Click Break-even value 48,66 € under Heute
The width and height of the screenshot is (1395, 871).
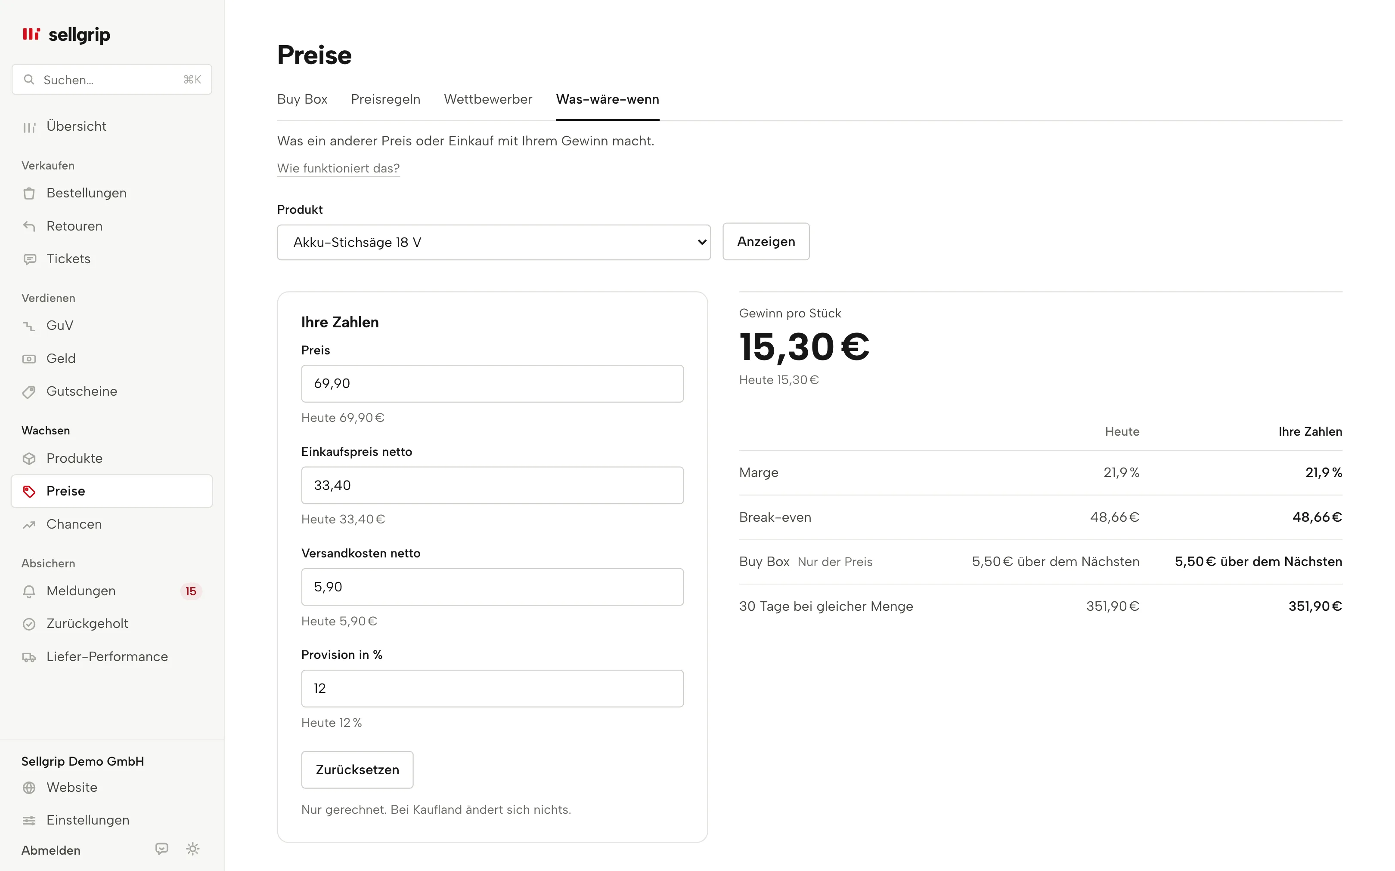1114,517
